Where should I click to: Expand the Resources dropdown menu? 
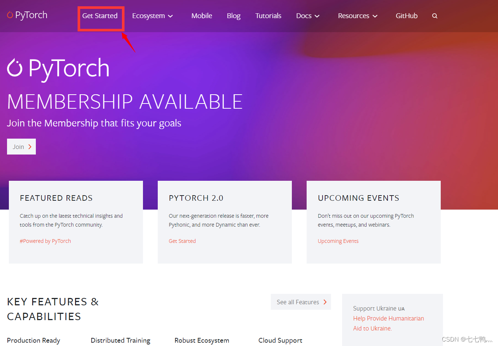tap(358, 16)
